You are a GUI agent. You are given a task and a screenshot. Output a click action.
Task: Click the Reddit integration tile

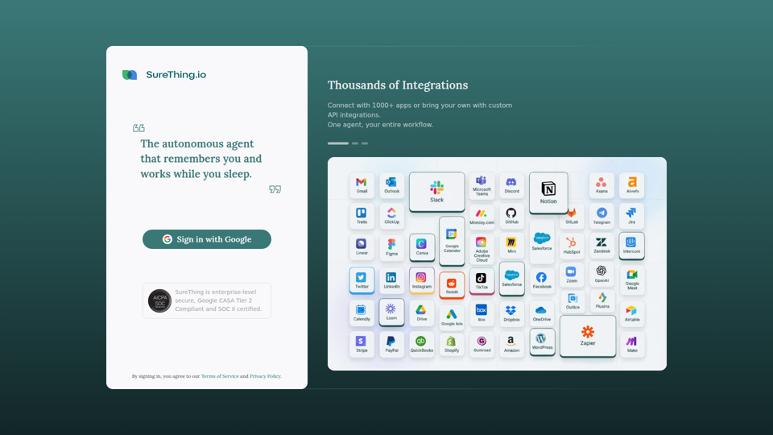[452, 285]
